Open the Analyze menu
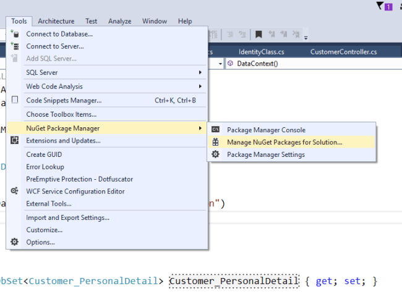Viewport: 402px width, 307px height. (x=119, y=21)
